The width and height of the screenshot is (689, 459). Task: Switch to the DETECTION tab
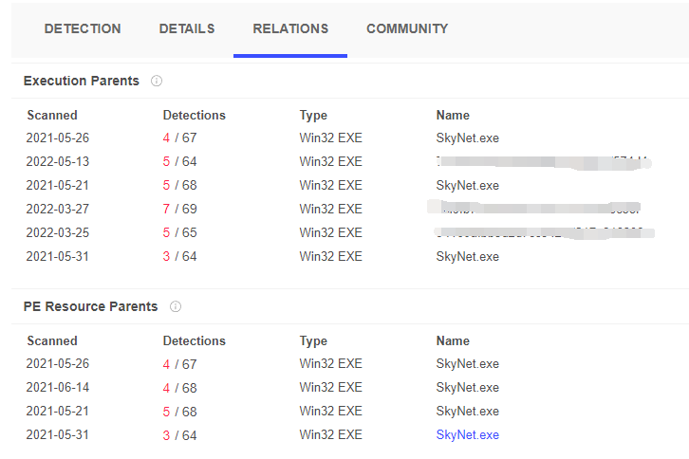pyautogui.click(x=83, y=29)
